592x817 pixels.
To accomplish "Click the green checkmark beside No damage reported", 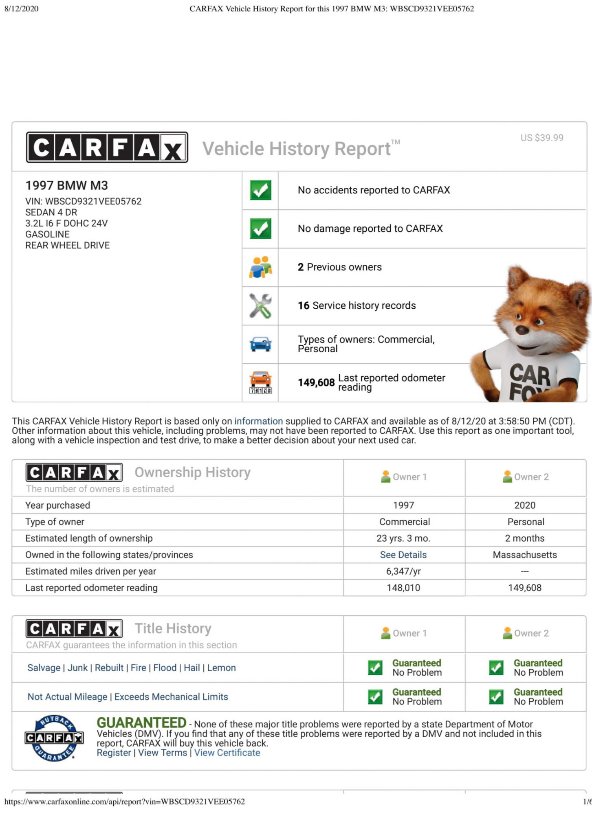I will 260,228.
